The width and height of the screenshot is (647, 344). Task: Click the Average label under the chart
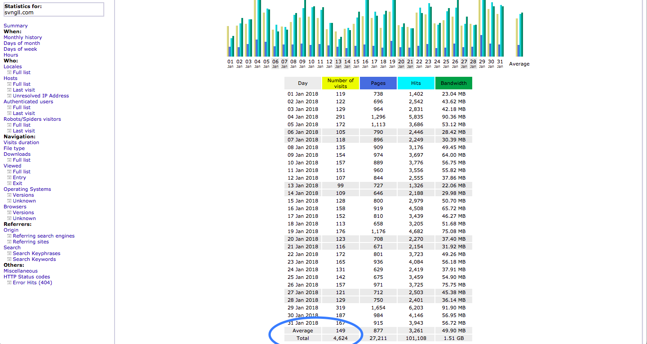[519, 64]
